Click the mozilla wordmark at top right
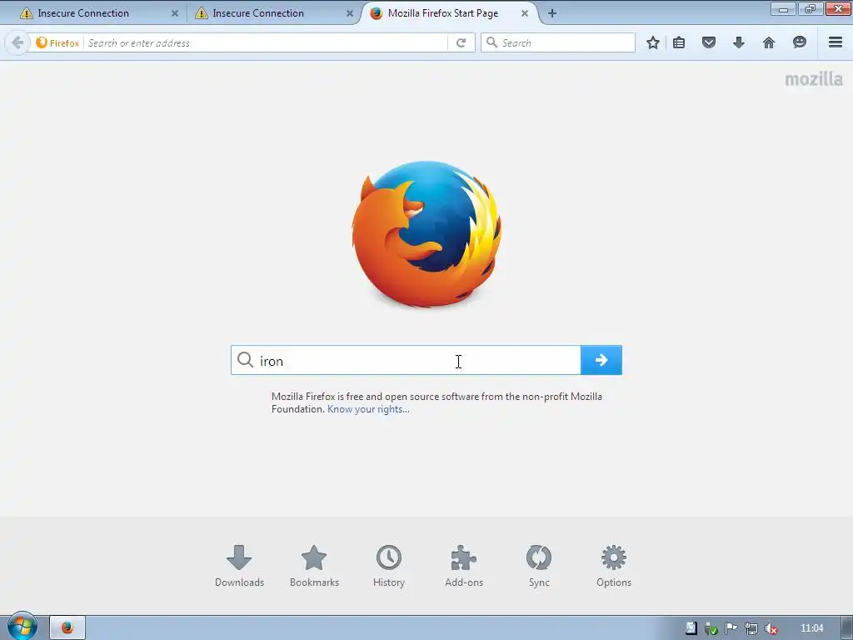853x640 pixels. tap(814, 79)
